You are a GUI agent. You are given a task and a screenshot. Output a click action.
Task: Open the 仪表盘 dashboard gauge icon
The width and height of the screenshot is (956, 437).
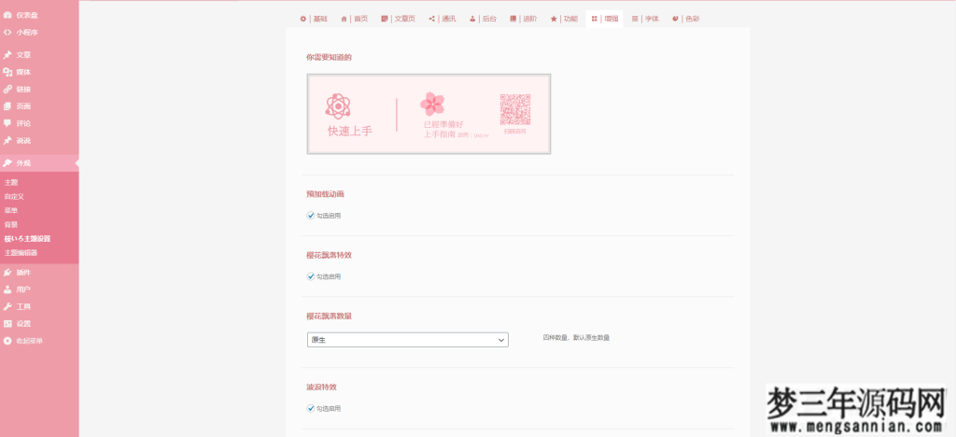click(7, 15)
